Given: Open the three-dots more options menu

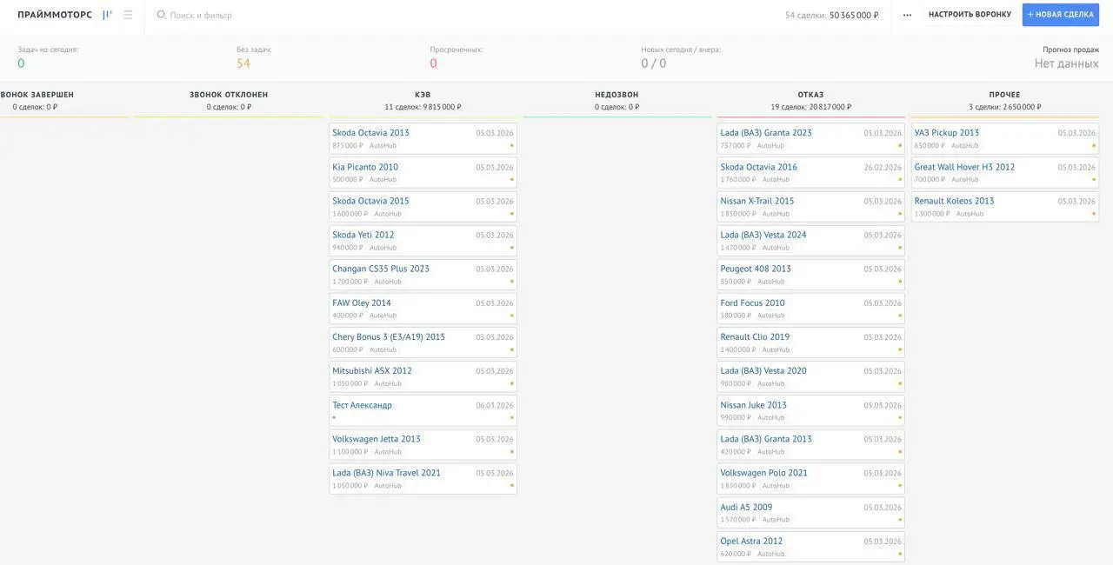Looking at the screenshot, I should (x=907, y=15).
